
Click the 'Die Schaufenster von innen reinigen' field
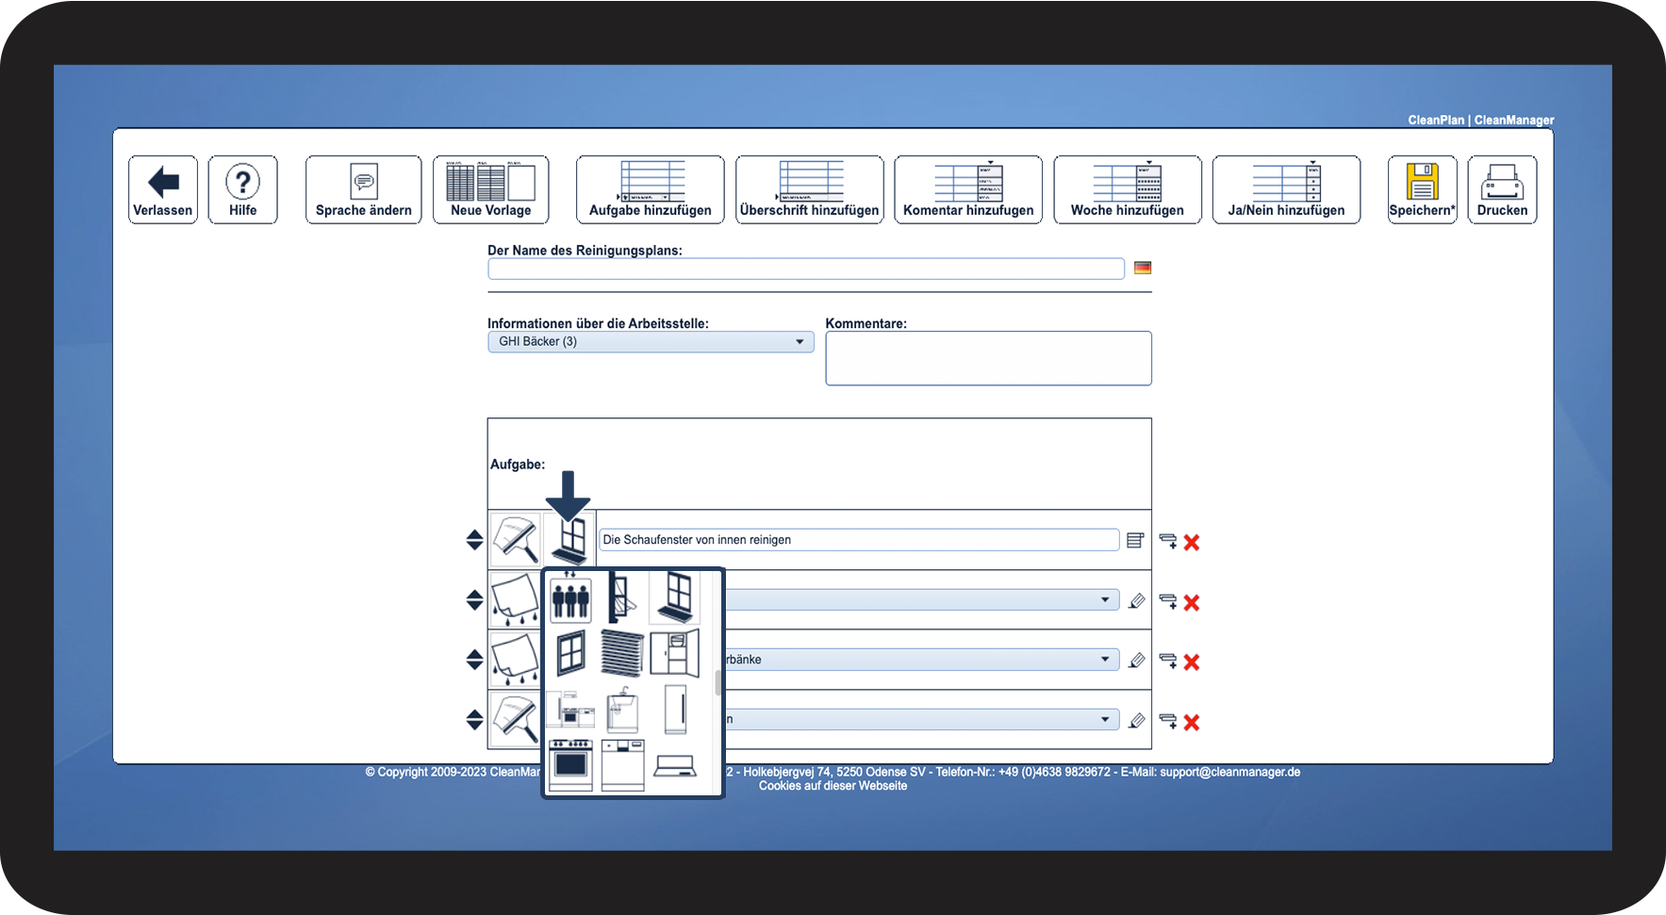pyautogui.click(x=859, y=540)
